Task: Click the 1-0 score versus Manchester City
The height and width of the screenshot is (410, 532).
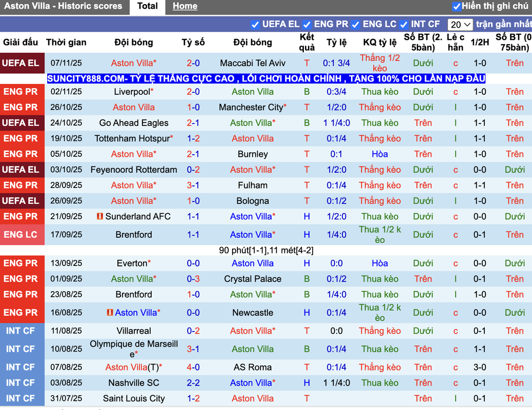Action: tap(193, 107)
